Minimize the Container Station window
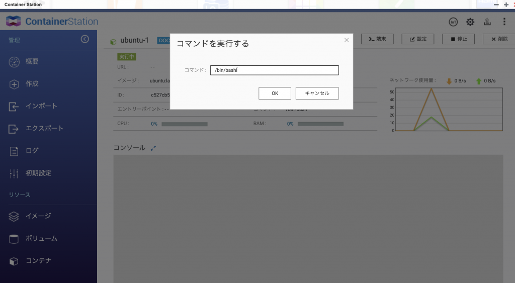515x283 pixels. tap(496, 5)
